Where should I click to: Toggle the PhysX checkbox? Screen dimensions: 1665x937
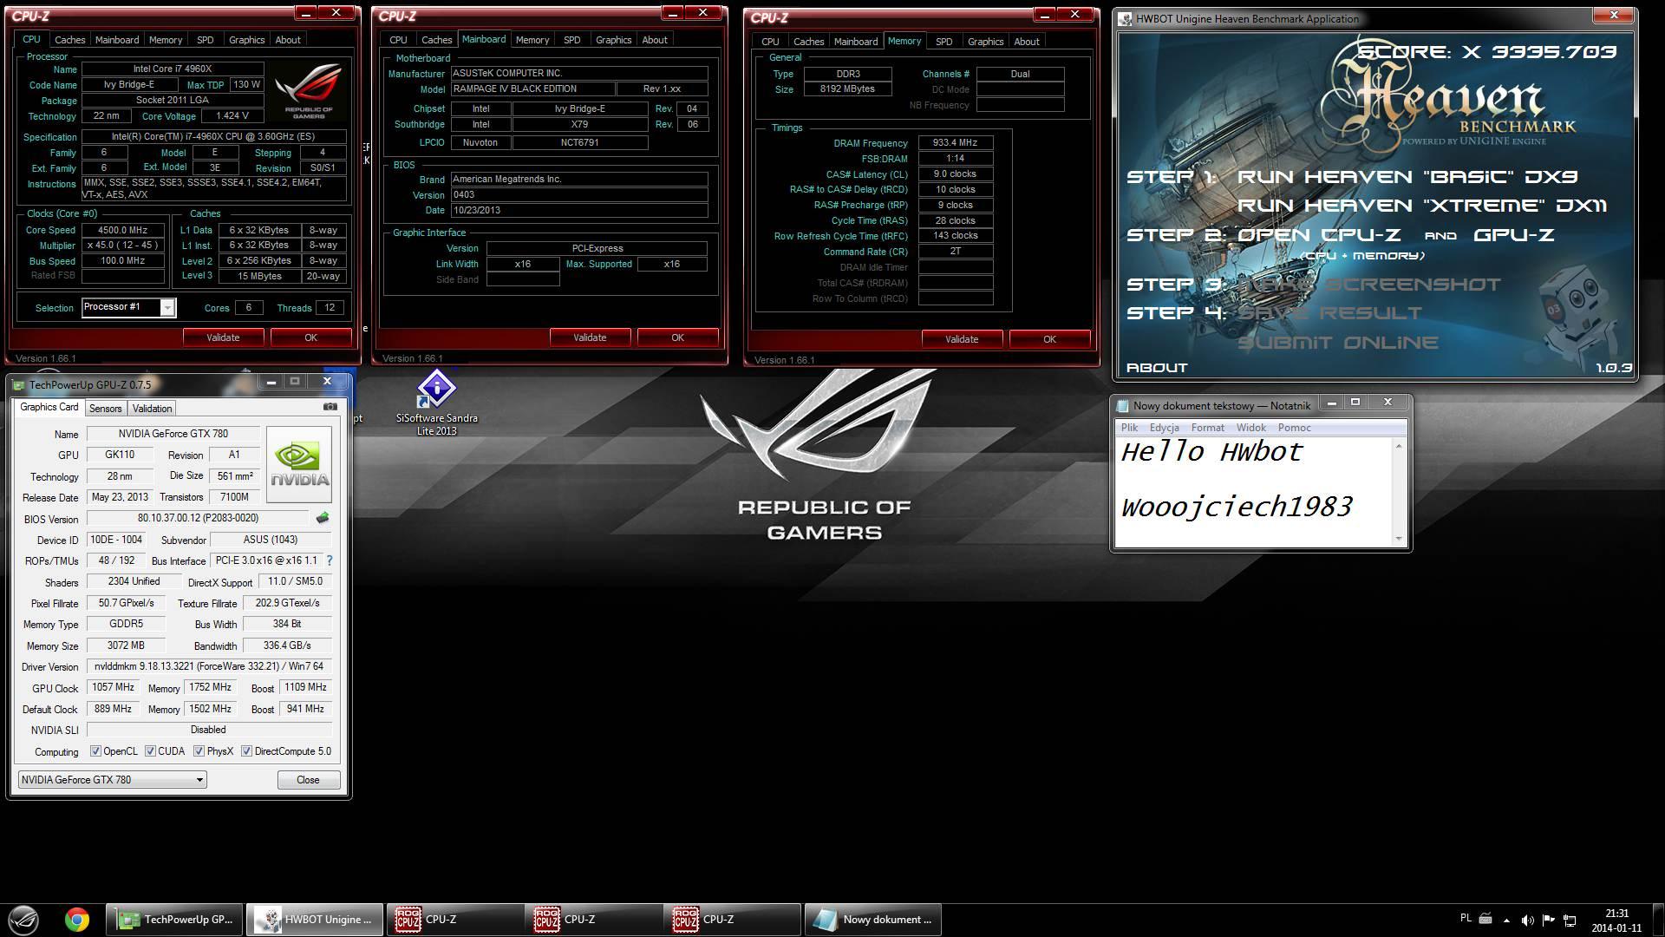199,751
